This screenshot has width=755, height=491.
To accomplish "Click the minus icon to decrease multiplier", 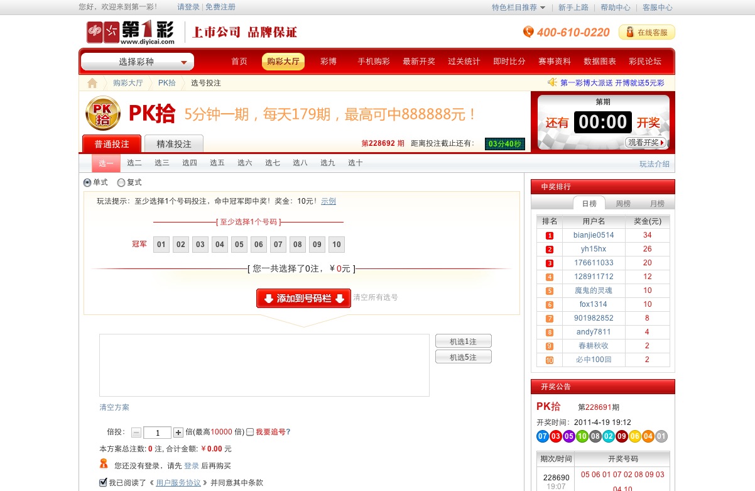I will tap(136, 433).
